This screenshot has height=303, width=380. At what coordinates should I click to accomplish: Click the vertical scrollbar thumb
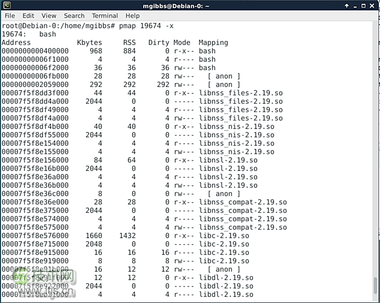tap(376, 286)
